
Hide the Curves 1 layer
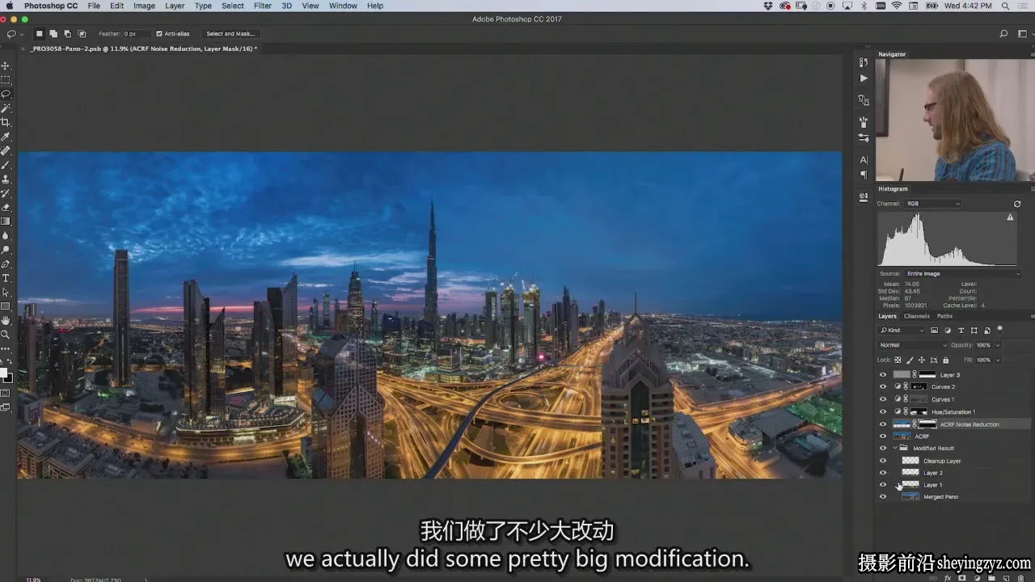[x=883, y=399]
